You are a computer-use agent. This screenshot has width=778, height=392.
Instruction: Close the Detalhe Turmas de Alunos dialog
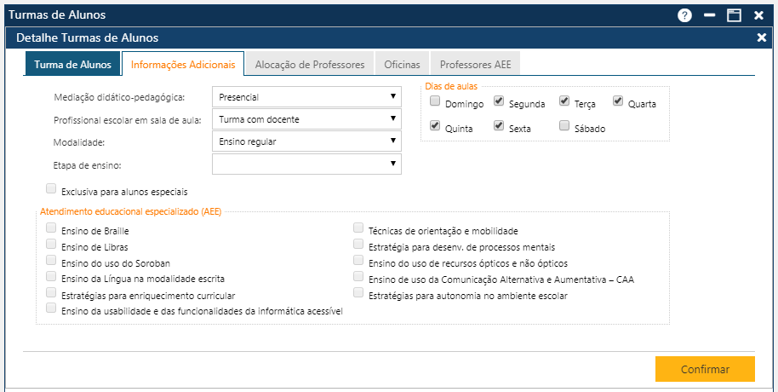[x=761, y=37]
